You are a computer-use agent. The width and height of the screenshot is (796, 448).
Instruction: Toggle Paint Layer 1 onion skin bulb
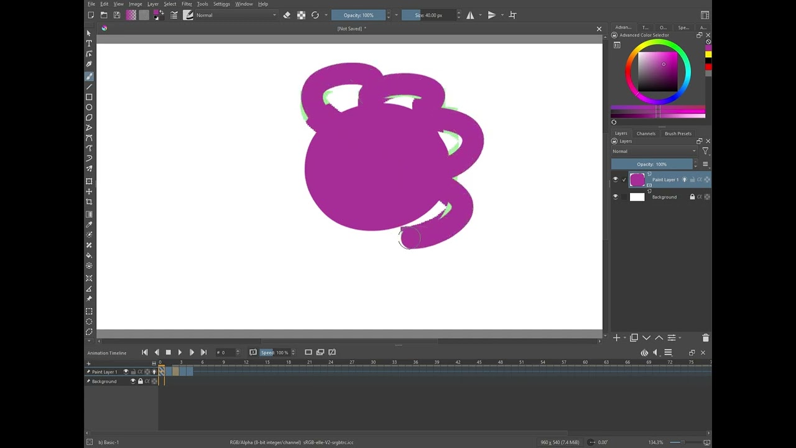[685, 180]
